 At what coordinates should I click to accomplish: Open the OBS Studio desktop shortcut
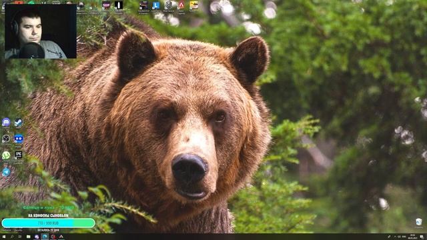pos(6,139)
